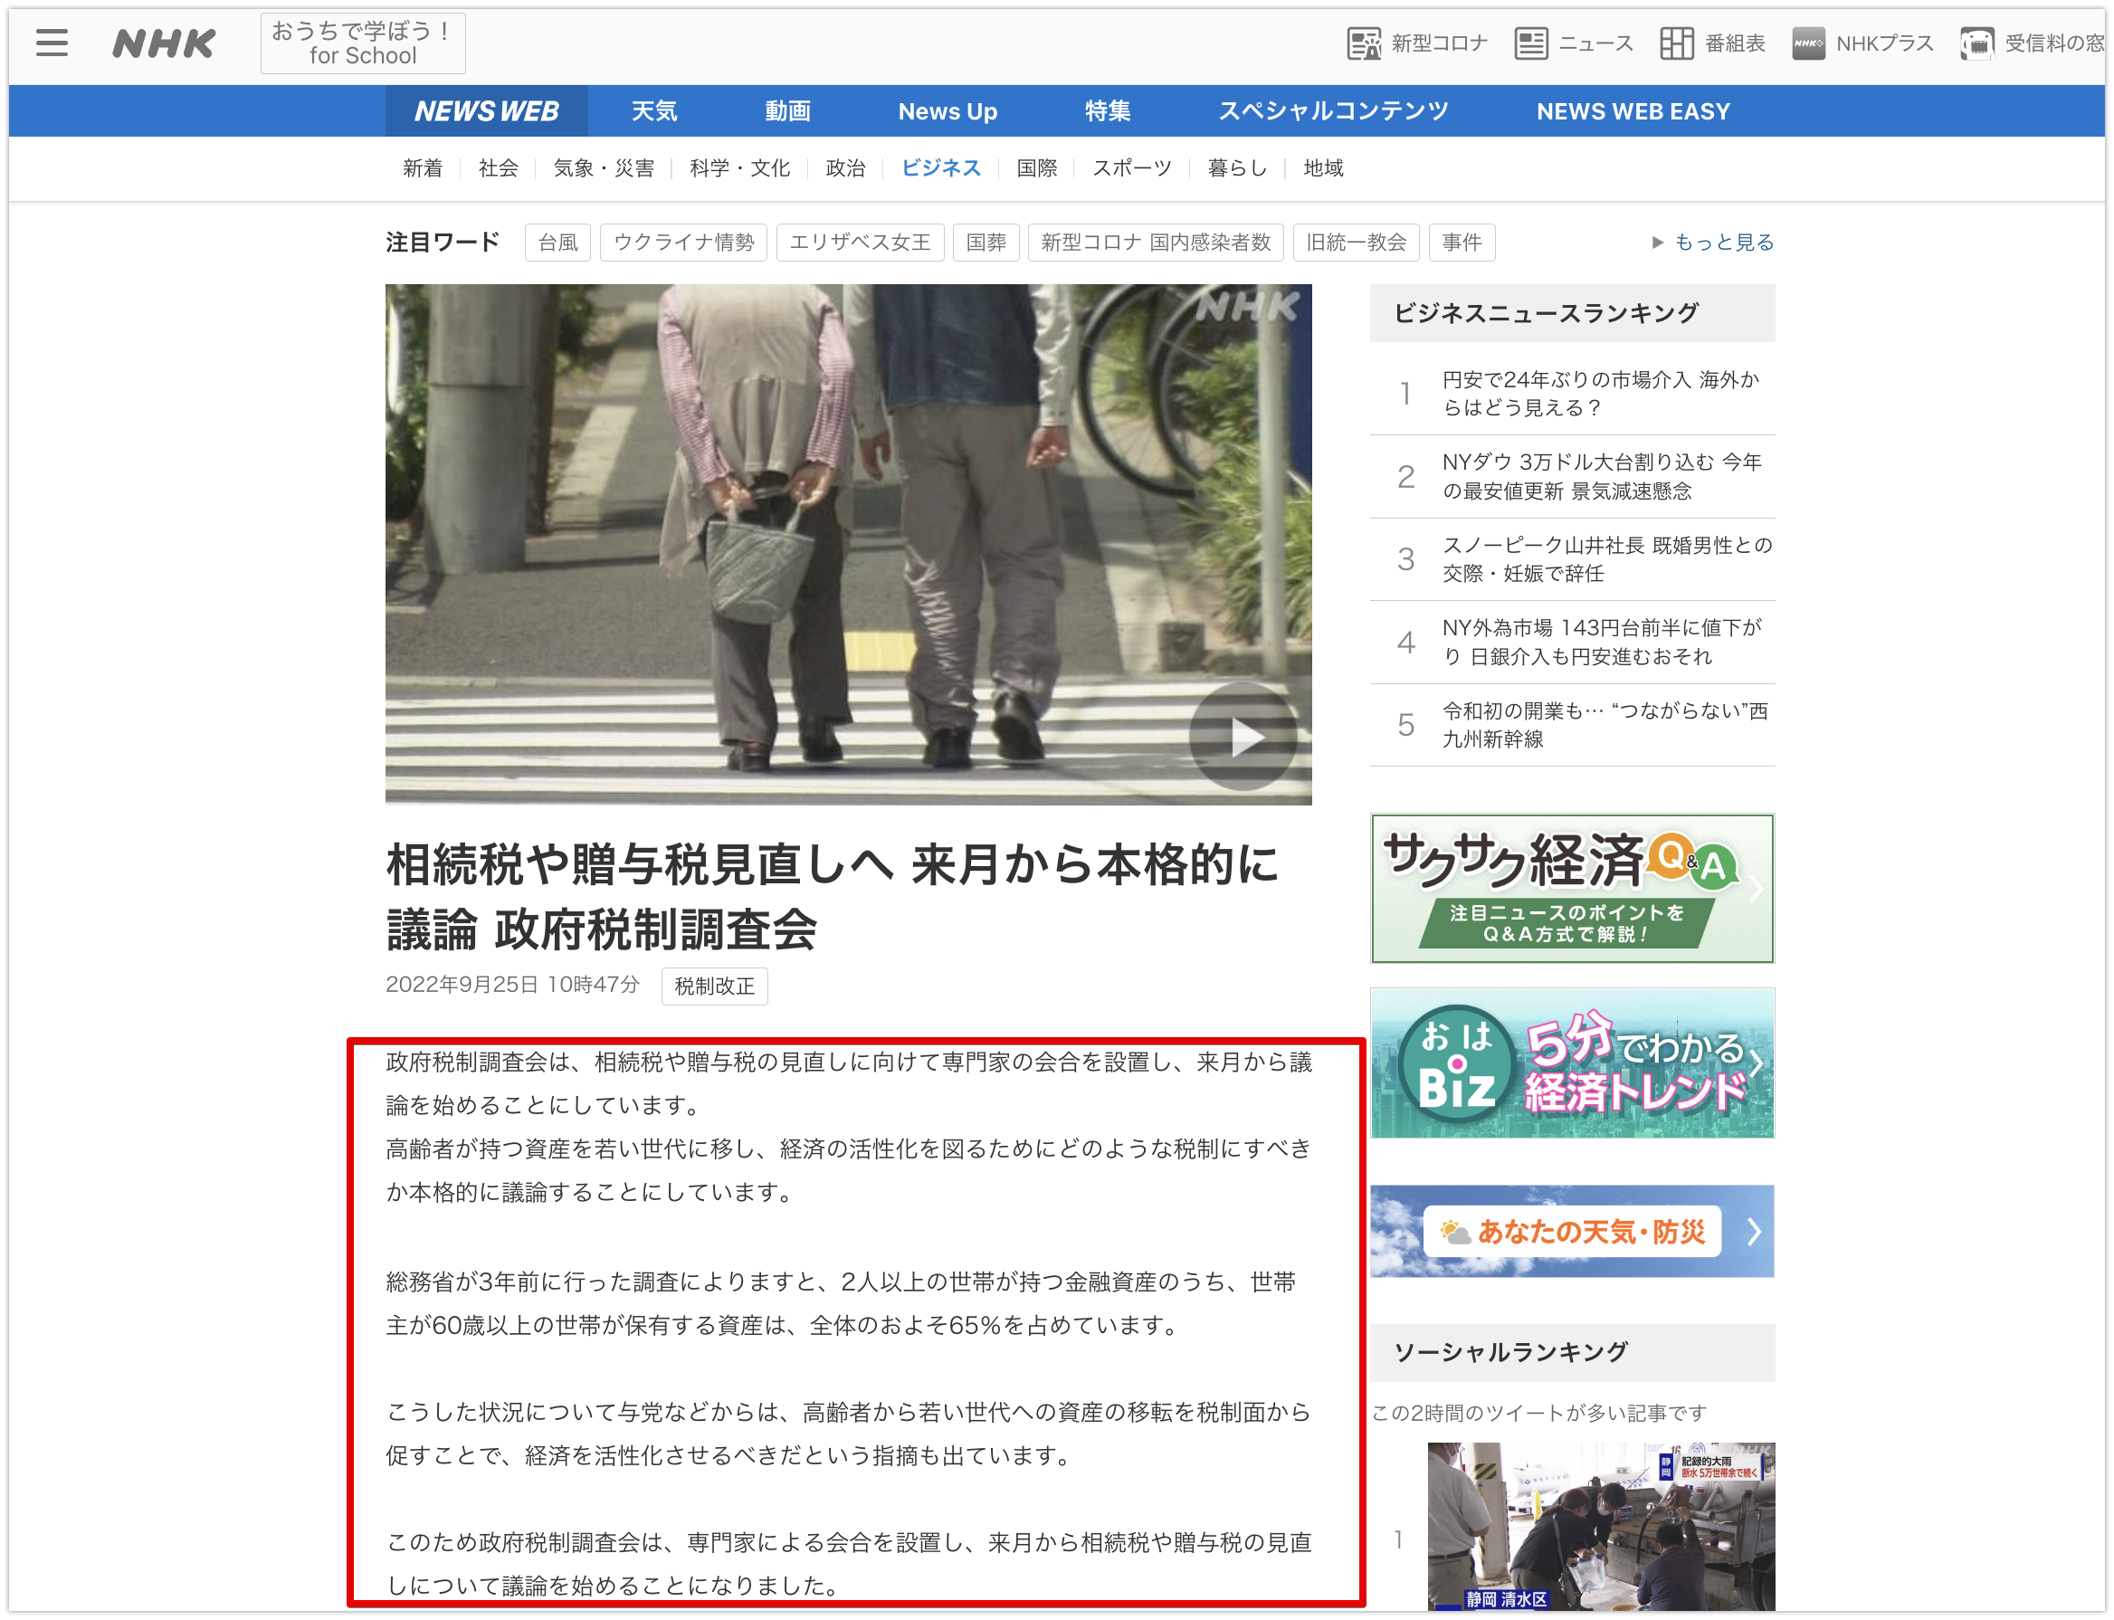The image size is (2114, 1620).
Task: Click the ウクライナ情勢 keyword tag
Action: tap(683, 242)
